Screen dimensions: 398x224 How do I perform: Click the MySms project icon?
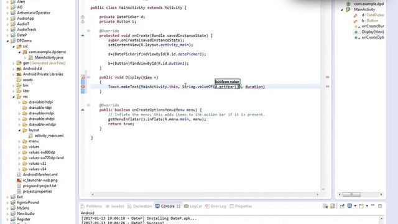click(x=13, y=208)
